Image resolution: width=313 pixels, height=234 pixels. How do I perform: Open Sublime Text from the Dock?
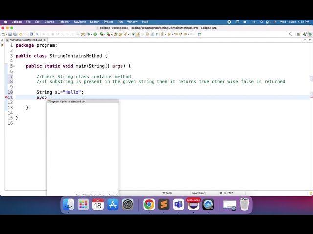click(164, 204)
